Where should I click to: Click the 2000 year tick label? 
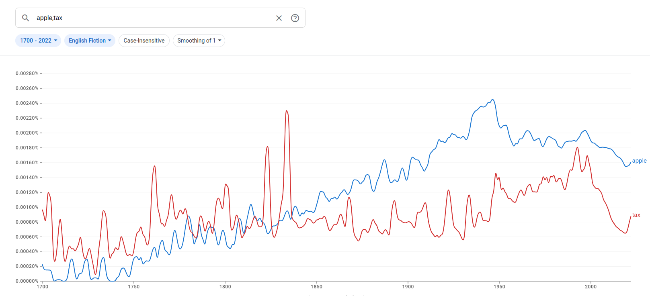[591, 286]
